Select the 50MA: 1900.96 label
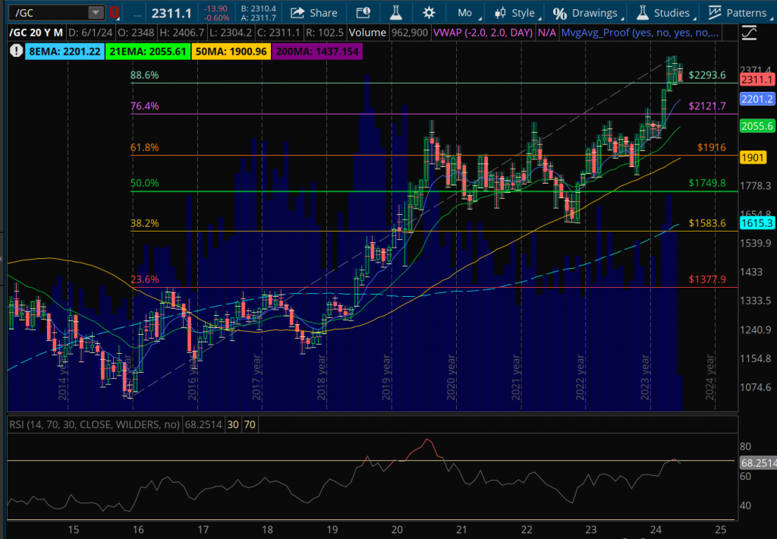This screenshot has height=539, width=777. [231, 51]
